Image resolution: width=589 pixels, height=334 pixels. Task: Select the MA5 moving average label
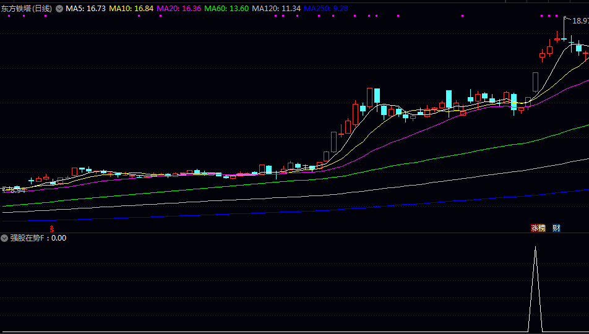pos(85,9)
